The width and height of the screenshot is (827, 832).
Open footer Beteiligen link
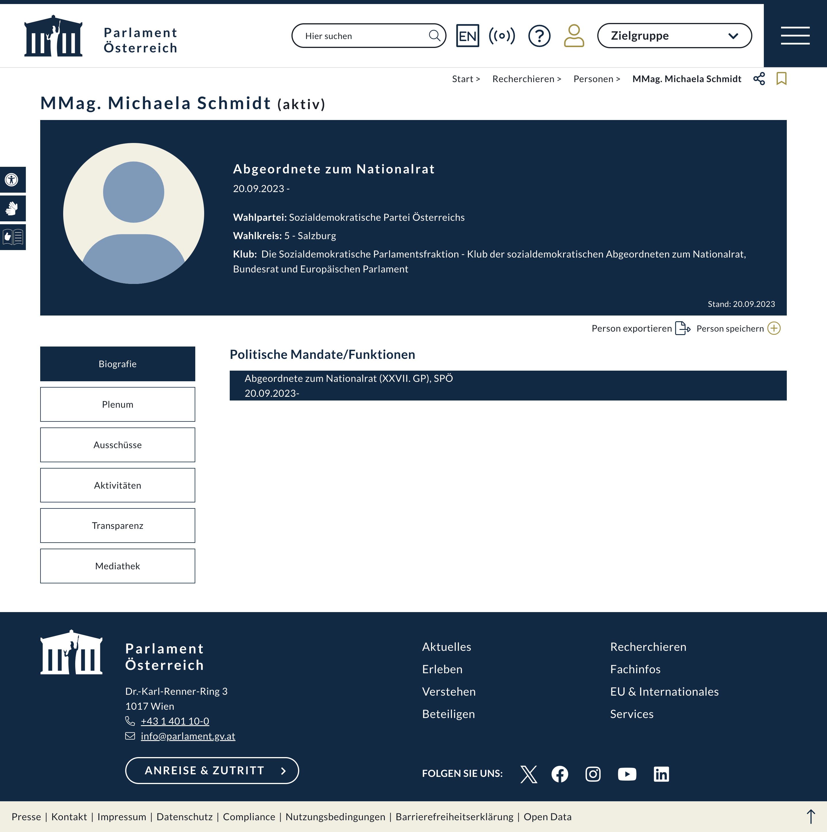(449, 714)
